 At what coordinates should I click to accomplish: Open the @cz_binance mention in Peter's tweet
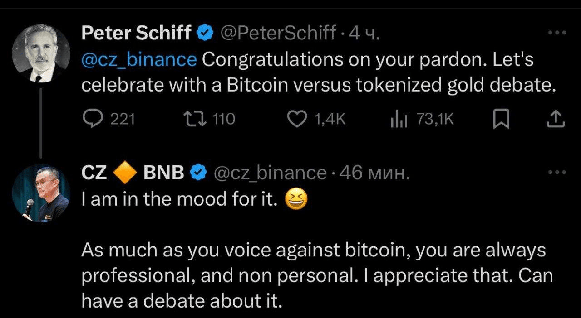[139, 60]
